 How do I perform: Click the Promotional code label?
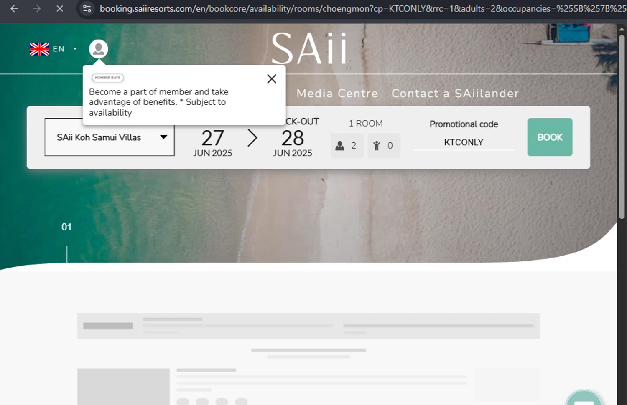(464, 124)
